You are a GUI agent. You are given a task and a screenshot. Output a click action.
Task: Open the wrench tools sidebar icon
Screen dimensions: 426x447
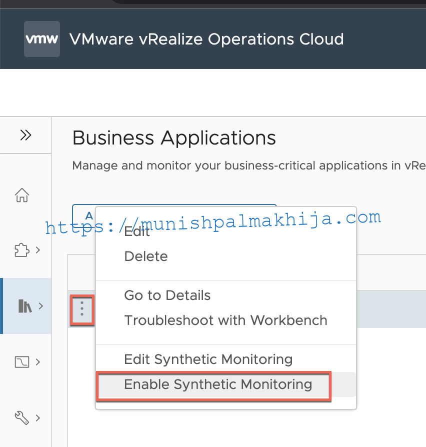tap(22, 418)
